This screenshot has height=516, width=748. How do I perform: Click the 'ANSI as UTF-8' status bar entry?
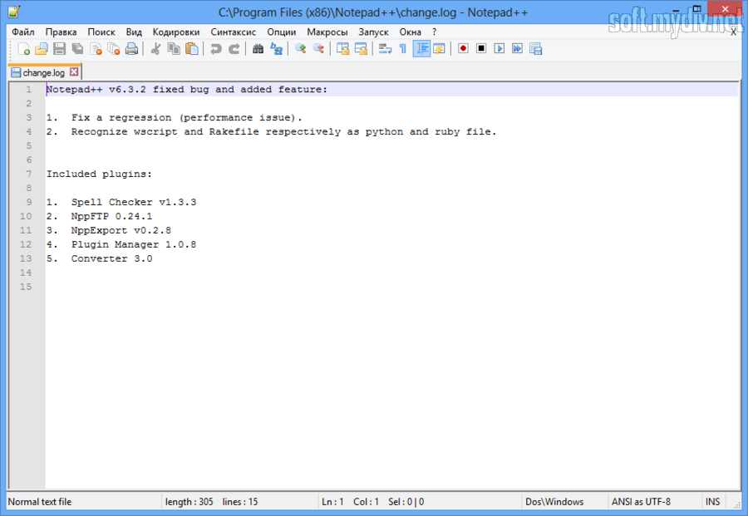click(x=641, y=502)
